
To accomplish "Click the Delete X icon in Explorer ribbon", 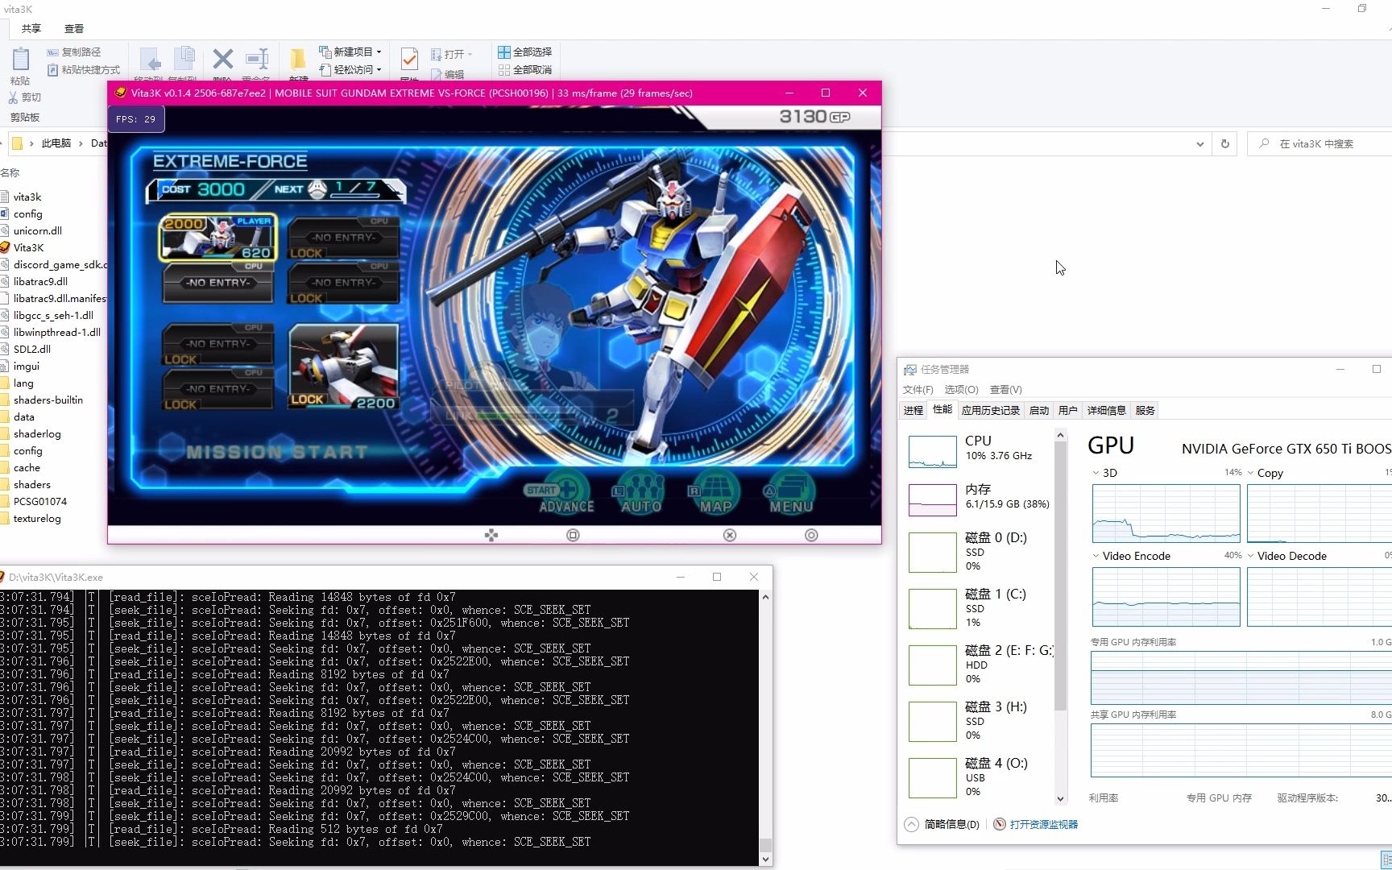I will click(223, 59).
